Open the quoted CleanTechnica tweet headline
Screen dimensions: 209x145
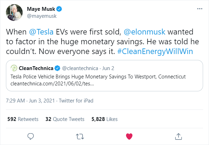[x=98, y=77]
